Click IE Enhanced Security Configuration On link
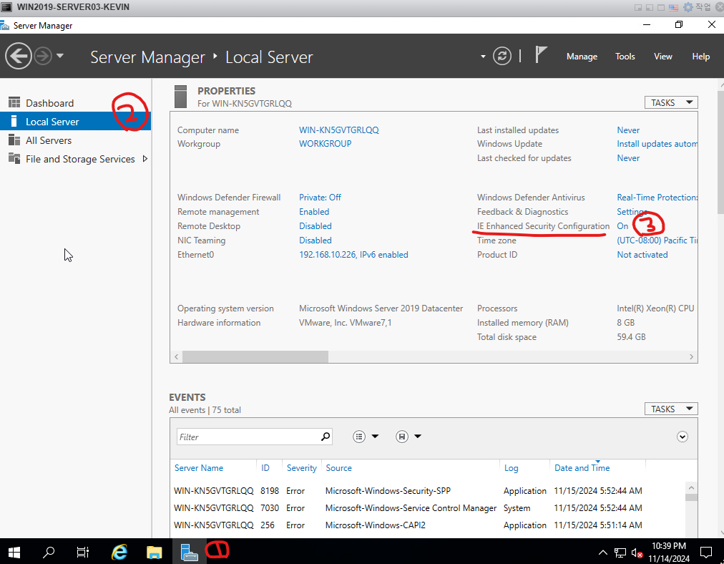724x564 pixels. point(622,226)
